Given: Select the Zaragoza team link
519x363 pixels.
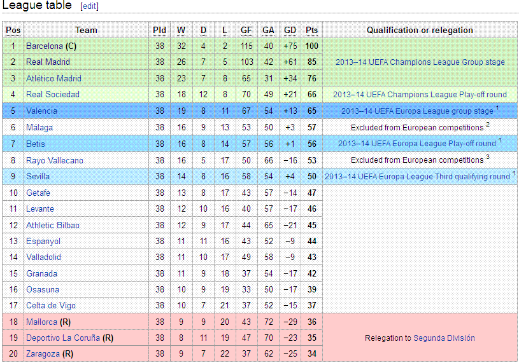Looking at the screenshot, I should 43,353.
